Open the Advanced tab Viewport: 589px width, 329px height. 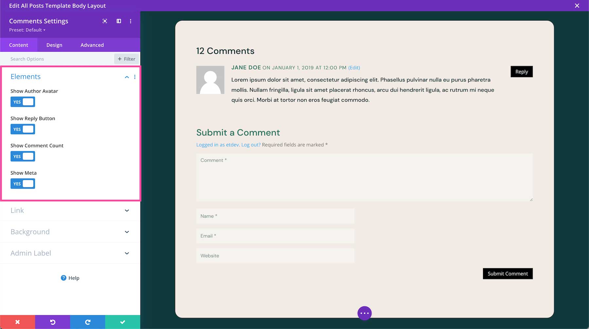pyautogui.click(x=92, y=45)
